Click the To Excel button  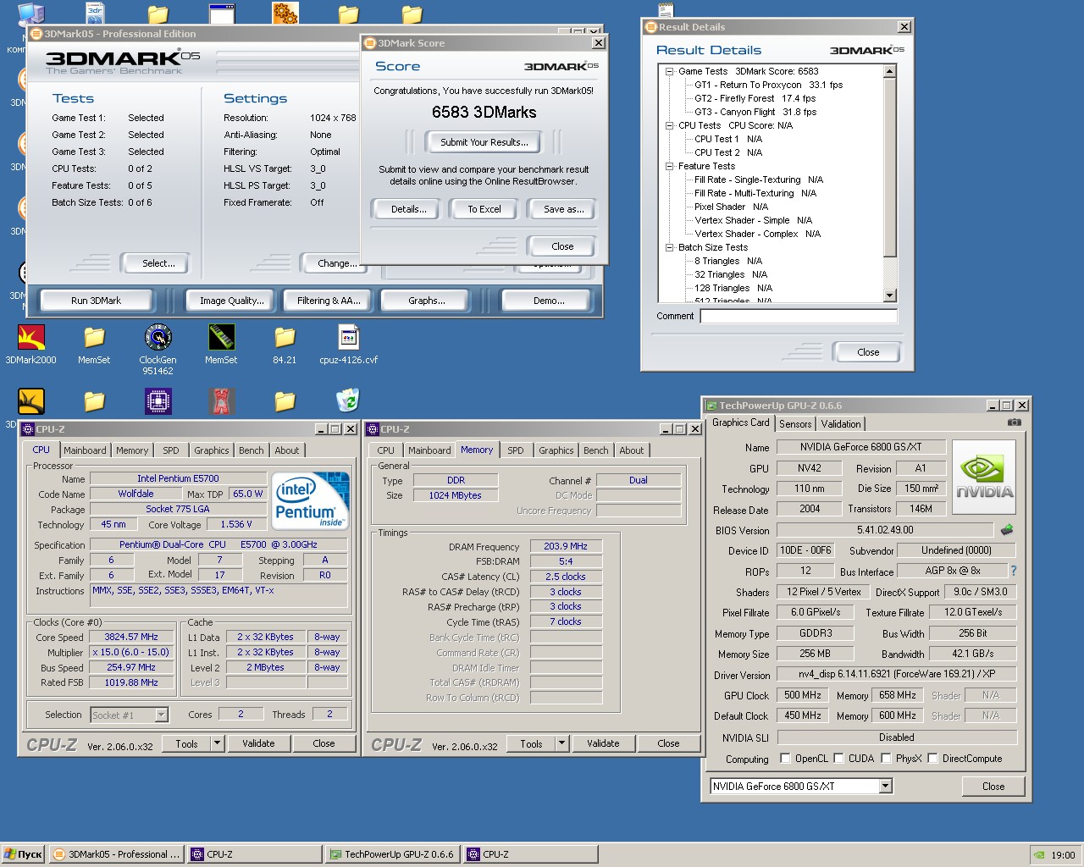click(484, 209)
